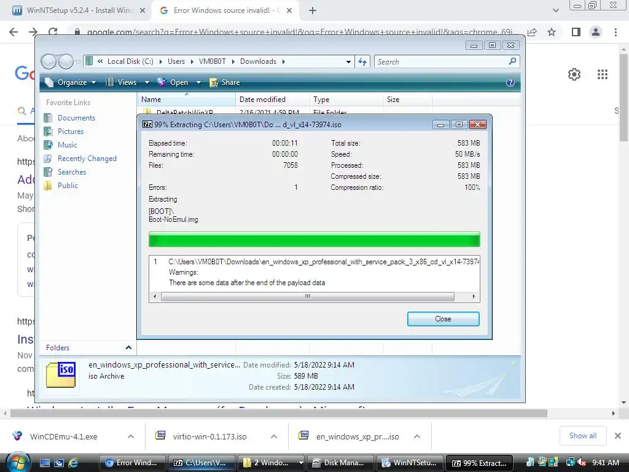This screenshot has width=629, height=472.
Task: Open Google search settings gear
Action: coord(574,74)
